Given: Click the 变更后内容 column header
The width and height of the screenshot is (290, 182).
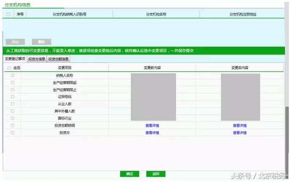Looking at the screenshot, I should pos(240,68).
